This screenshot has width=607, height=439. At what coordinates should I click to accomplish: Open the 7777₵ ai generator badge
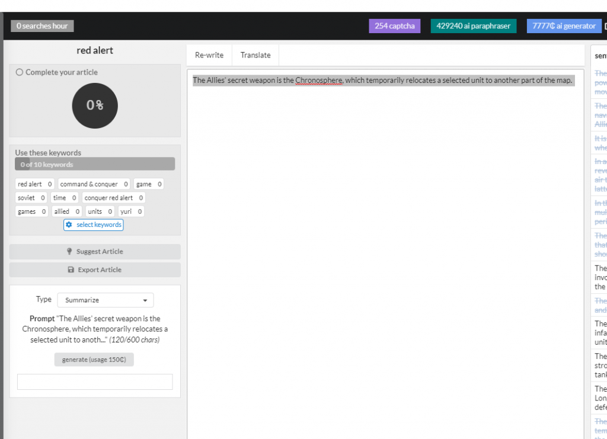564,26
